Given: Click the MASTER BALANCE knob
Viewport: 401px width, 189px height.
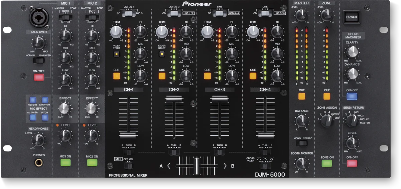Looking at the screenshot, I should [x=301, y=120].
